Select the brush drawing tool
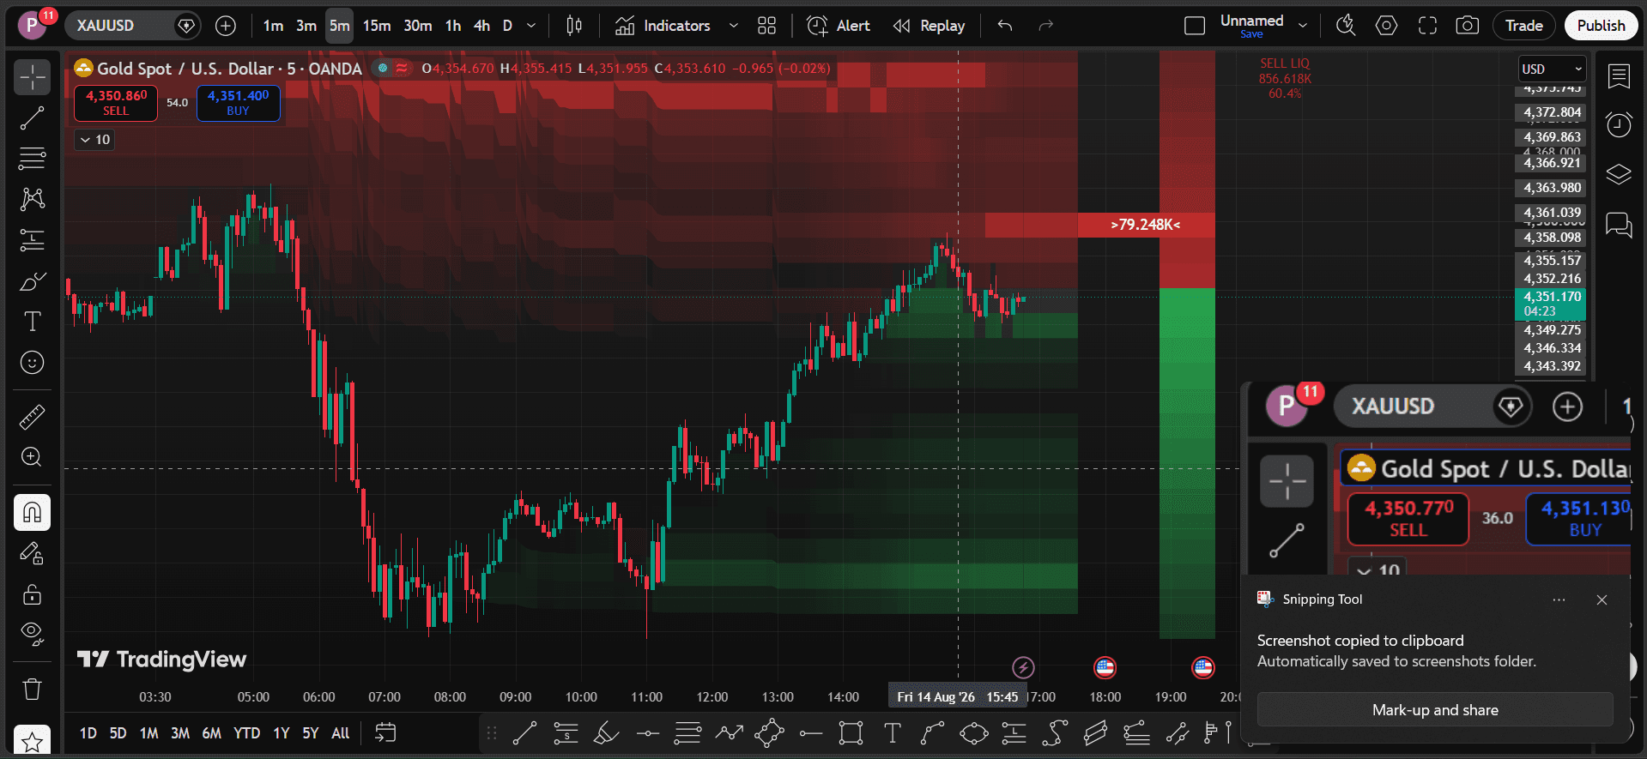1647x759 pixels. pos(33,281)
